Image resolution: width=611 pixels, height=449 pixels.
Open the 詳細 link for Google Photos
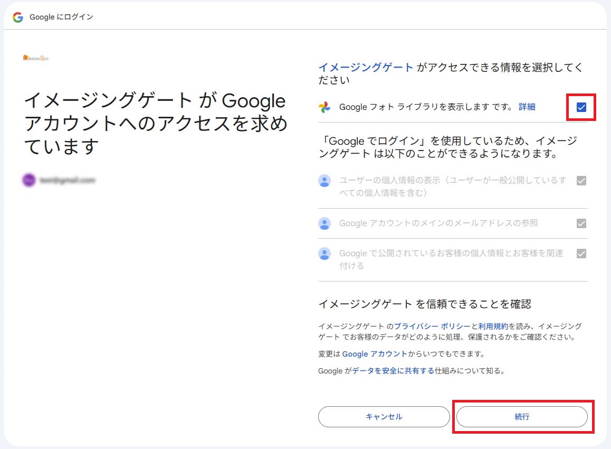click(527, 107)
